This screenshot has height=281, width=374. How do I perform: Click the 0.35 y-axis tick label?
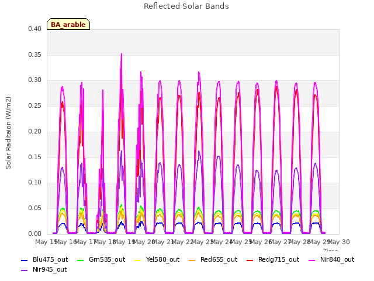pyautogui.click(x=35, y=54)
